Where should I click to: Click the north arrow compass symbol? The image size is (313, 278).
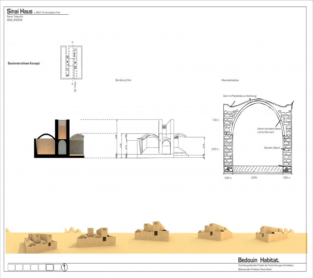[65, 267]
